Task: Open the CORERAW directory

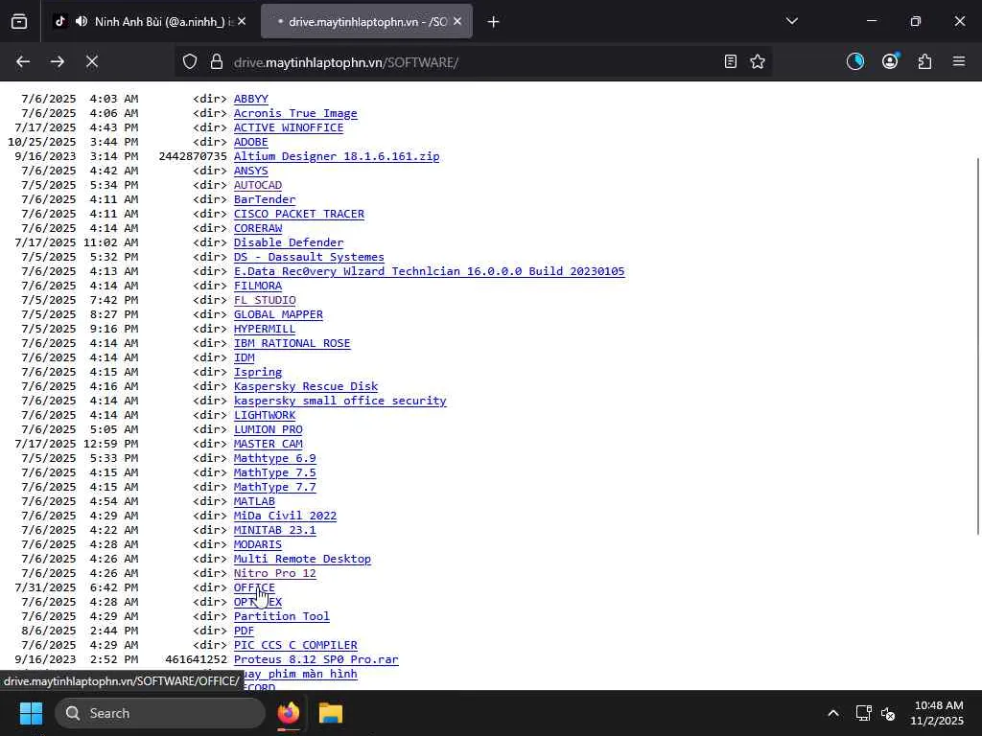Action: pos(257,228)
